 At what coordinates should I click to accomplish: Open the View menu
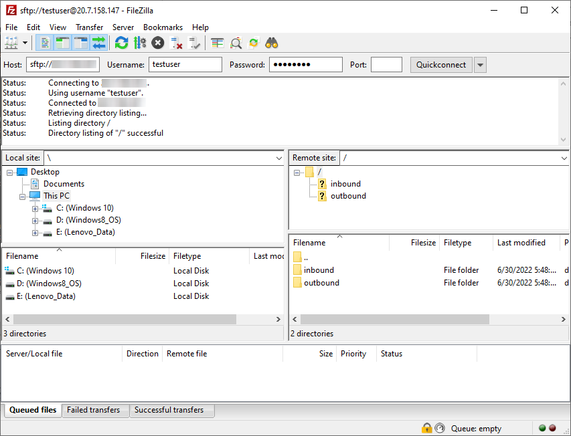(x=58, y=27)
